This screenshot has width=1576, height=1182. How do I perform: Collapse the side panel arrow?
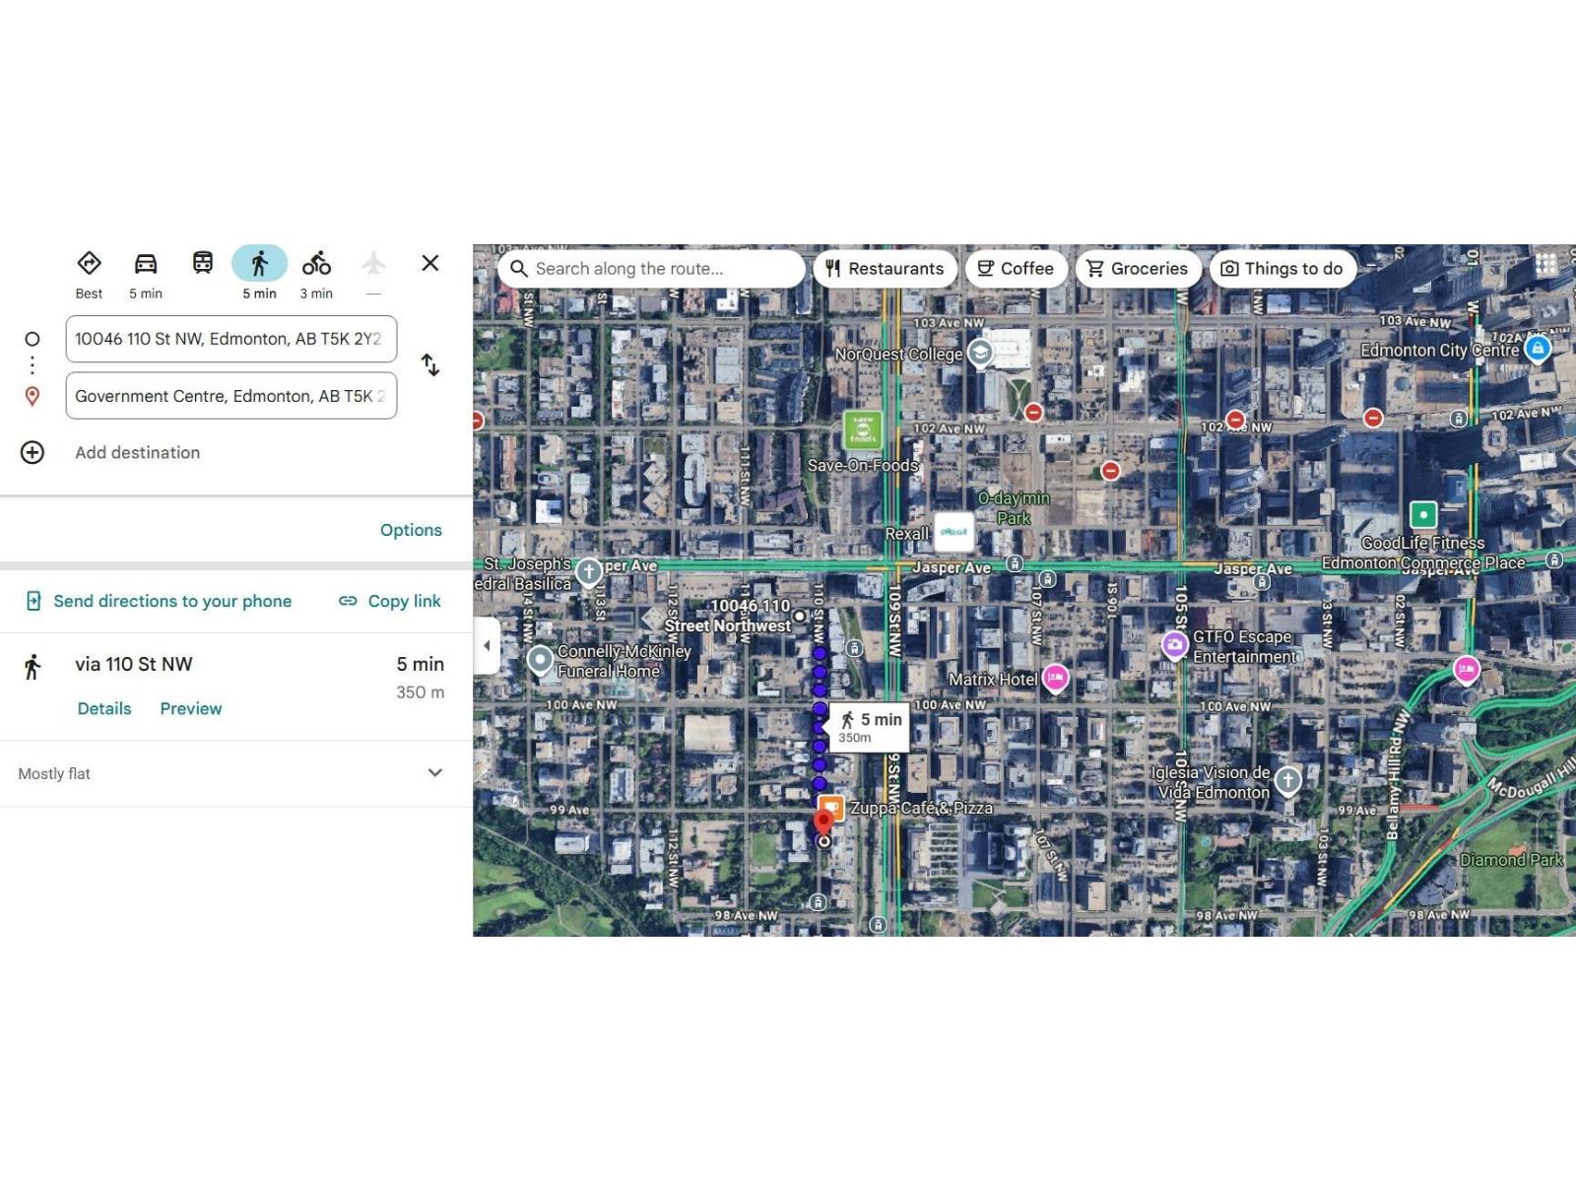(x=487, y=646)
